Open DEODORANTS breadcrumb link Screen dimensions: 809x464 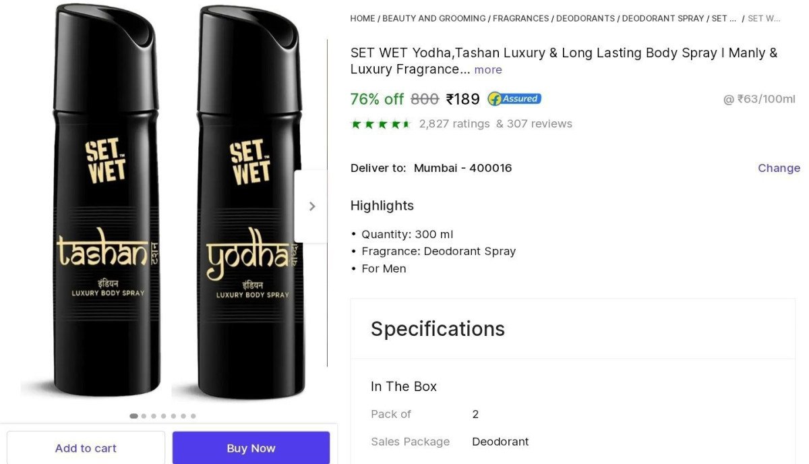(x=585, y=18)
